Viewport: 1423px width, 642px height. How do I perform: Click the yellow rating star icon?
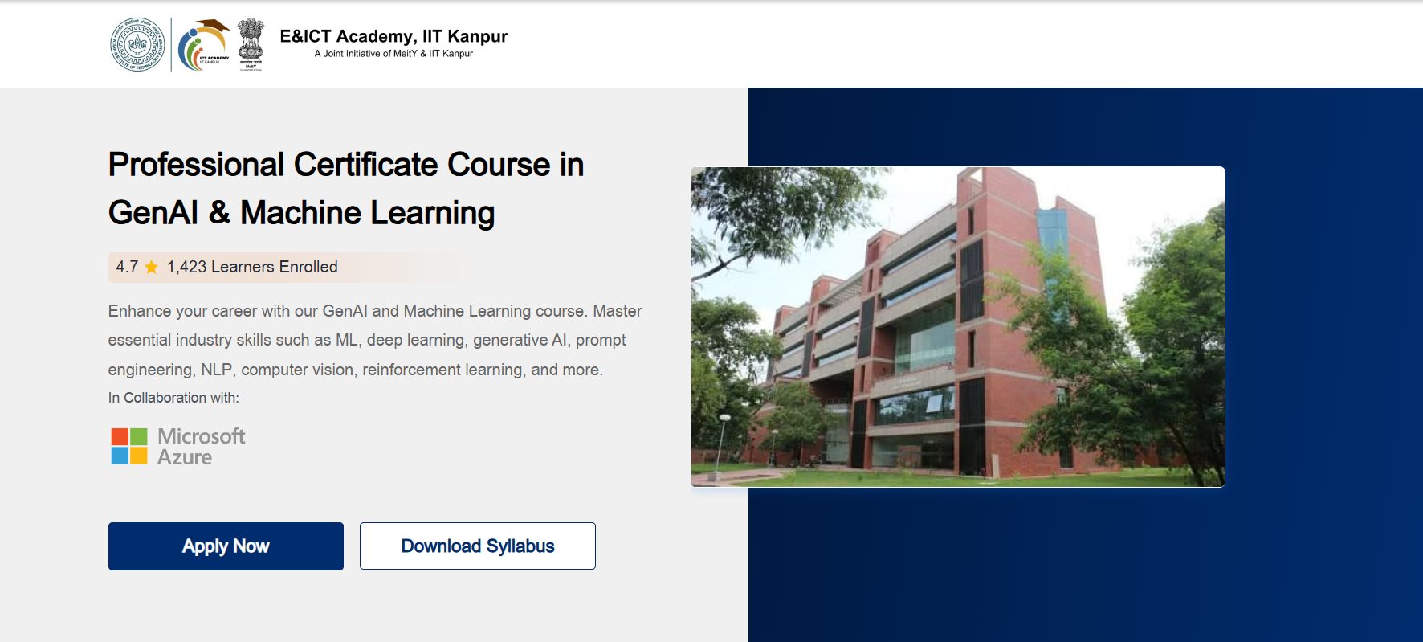pos(151,268)
